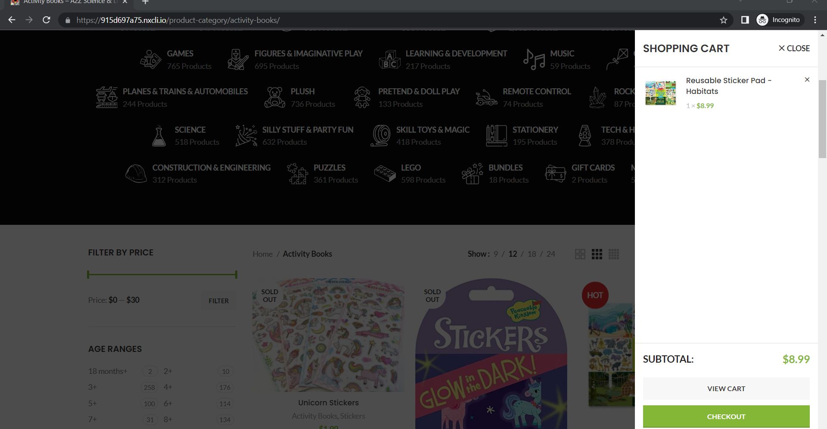827x429 pixels.
Task: Click the Construction & Engineering hard hat icon
Action: 136,174
